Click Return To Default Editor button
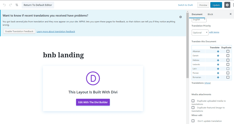The width and height of the screenshot is (234, 124). (x=38, y=5)
